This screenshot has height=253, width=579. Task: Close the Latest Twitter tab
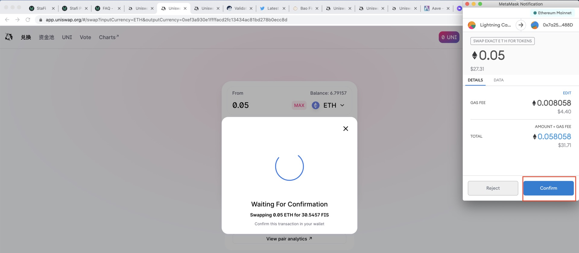(284, 8)
